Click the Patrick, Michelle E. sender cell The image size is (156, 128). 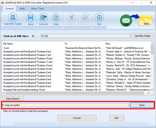(128, 83)
